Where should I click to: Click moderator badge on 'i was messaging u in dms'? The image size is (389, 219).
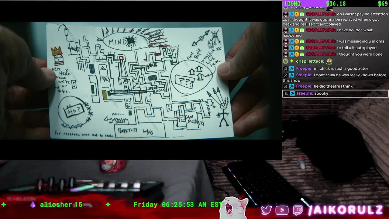tap(291, 41)
